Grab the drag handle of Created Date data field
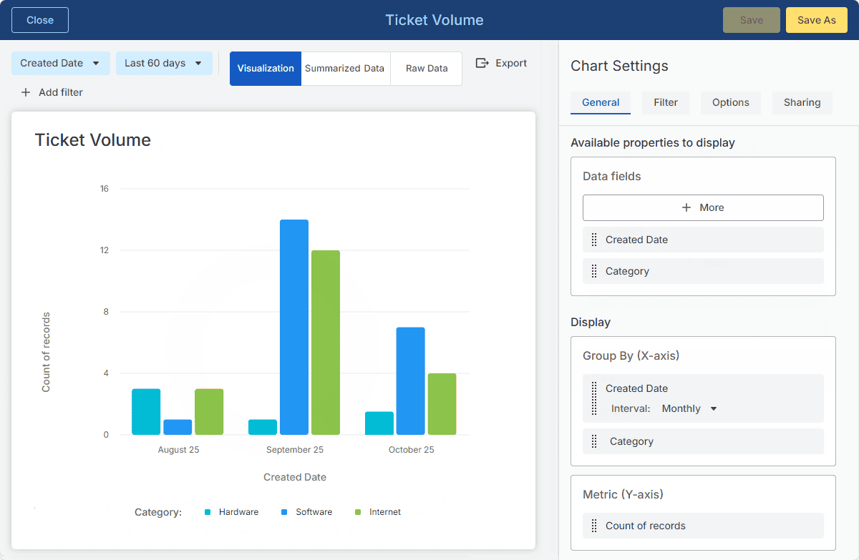 pyautogui.click(x=594, y=240)
